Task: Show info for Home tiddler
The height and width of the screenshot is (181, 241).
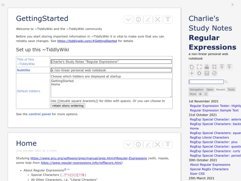Action: click(138, 144)
